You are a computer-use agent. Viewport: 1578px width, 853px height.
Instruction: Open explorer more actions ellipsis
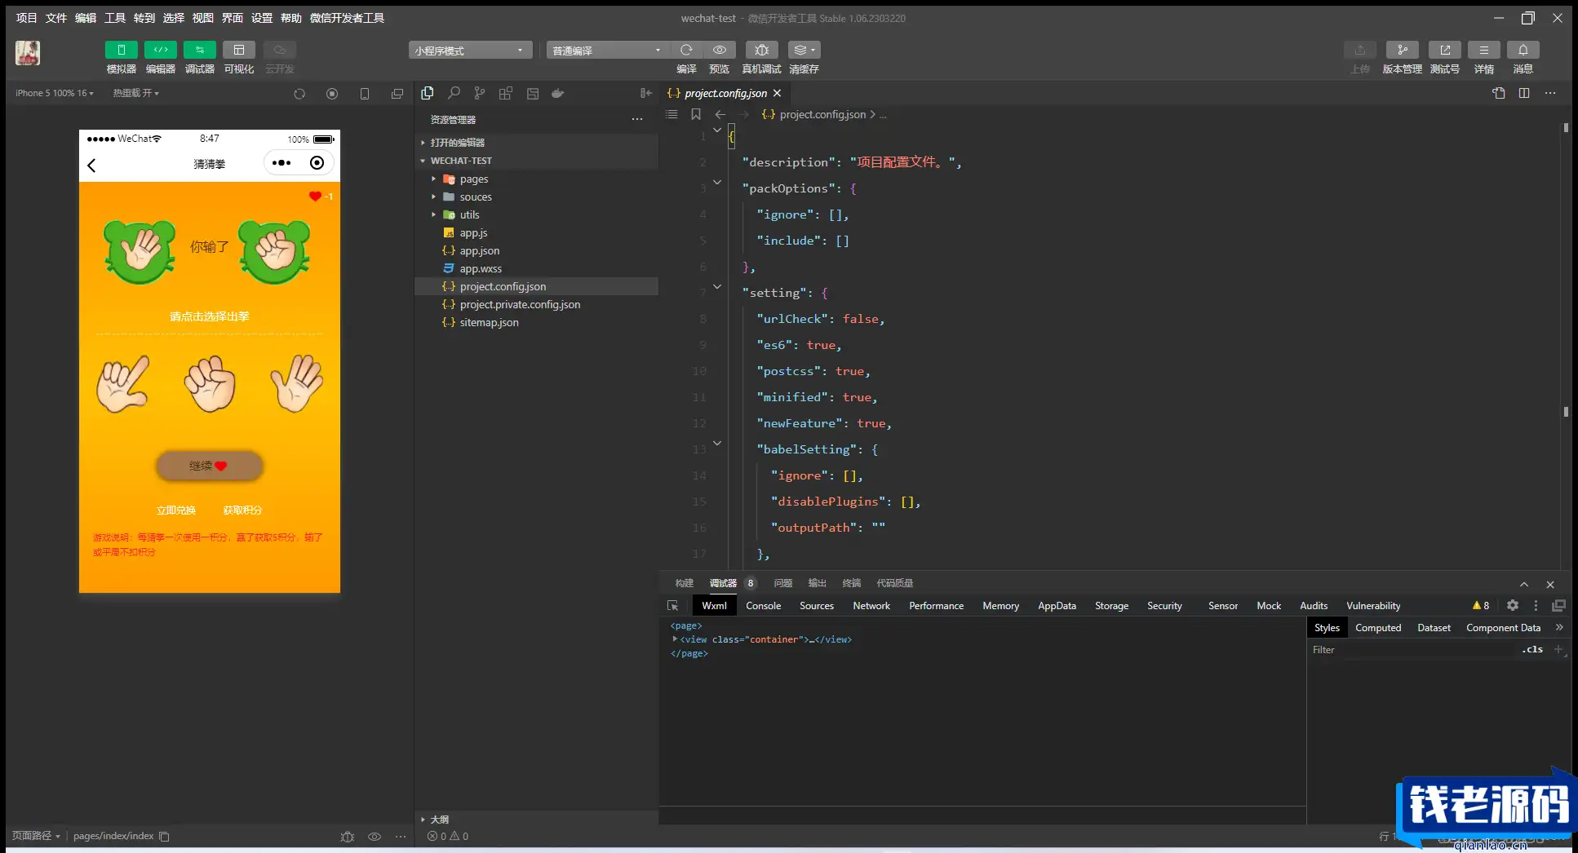[637, 119]
